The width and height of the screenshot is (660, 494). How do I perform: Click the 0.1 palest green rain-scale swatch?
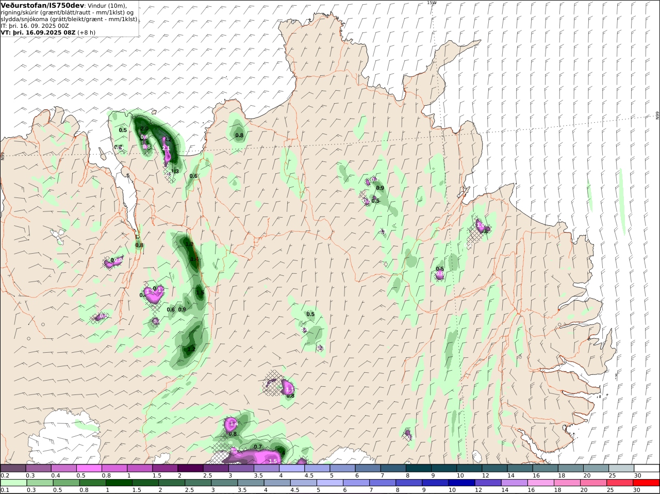[13, 483]
